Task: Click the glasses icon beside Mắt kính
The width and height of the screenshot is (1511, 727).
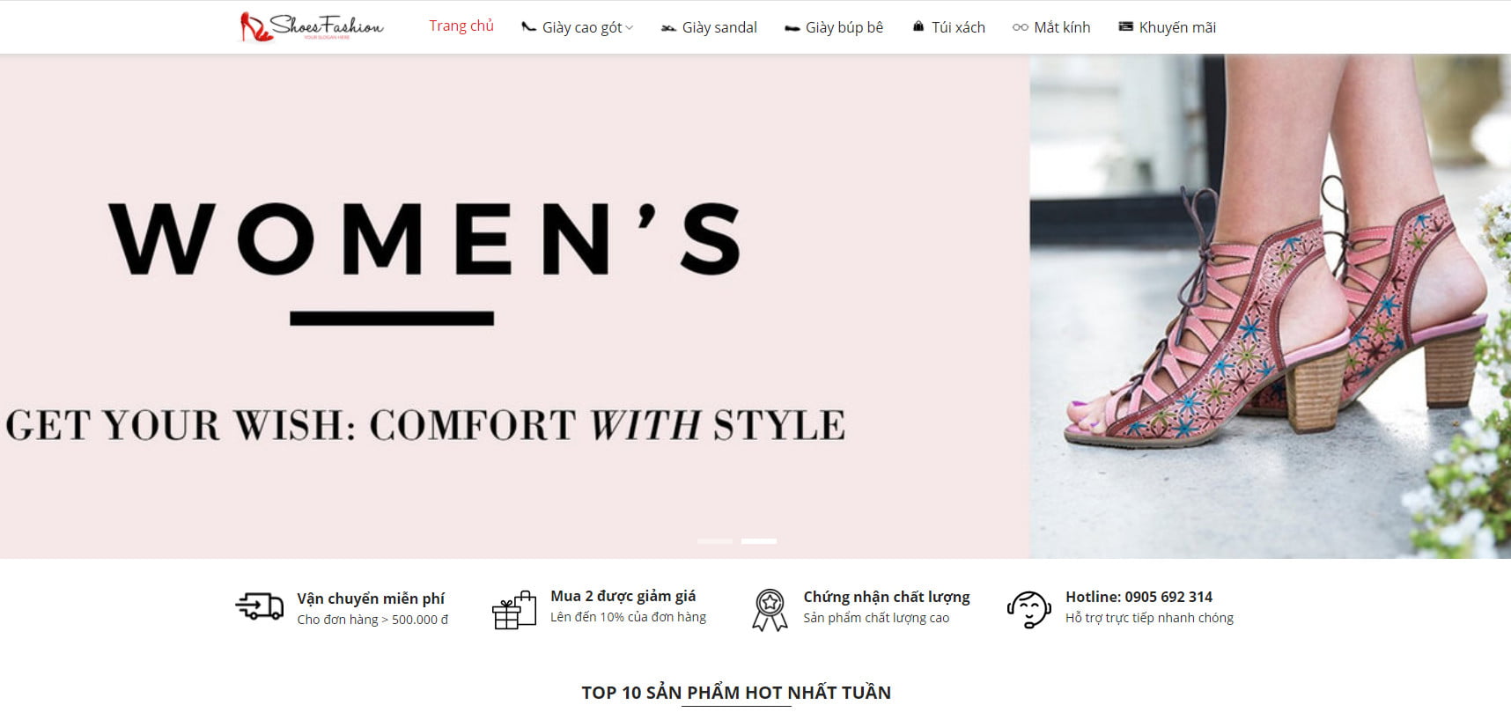Action: (1021, 27)
